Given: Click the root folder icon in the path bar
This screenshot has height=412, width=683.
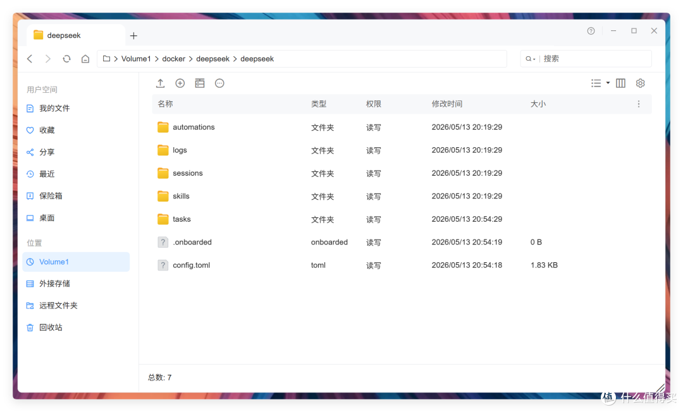Looking at the screenshot, I should [106, 59].
